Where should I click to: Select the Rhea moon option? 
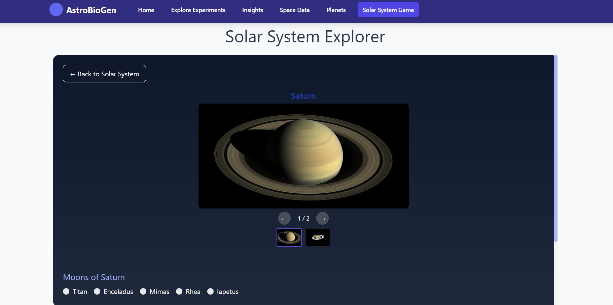click(188, 292)
